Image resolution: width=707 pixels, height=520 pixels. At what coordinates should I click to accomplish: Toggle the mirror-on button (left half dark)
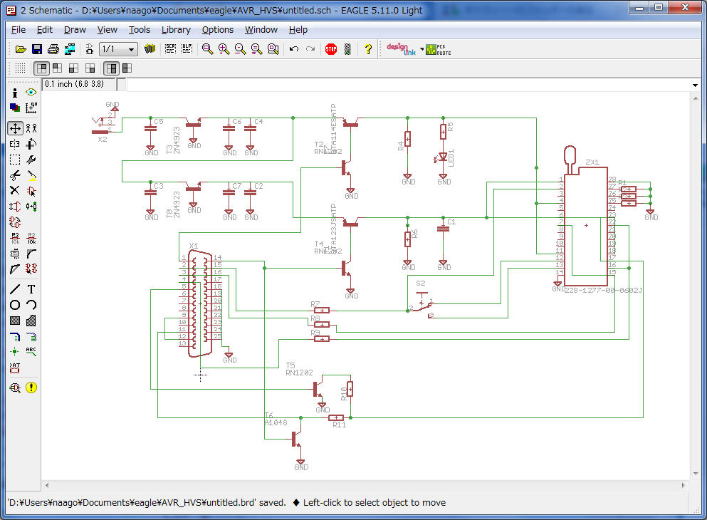(x=127, y=68)
